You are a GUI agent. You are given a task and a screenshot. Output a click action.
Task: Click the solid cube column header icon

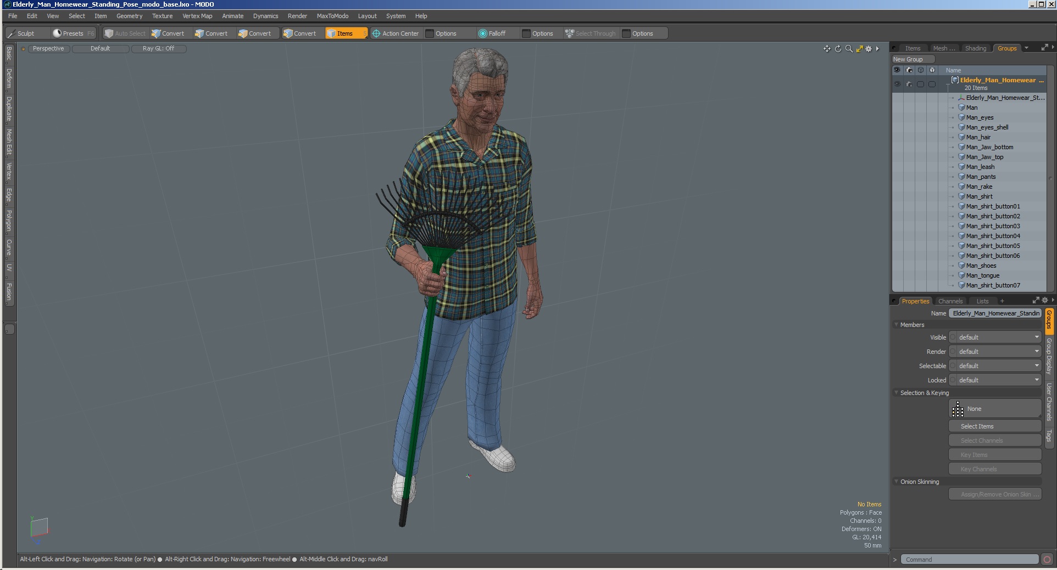coord(932,70)
